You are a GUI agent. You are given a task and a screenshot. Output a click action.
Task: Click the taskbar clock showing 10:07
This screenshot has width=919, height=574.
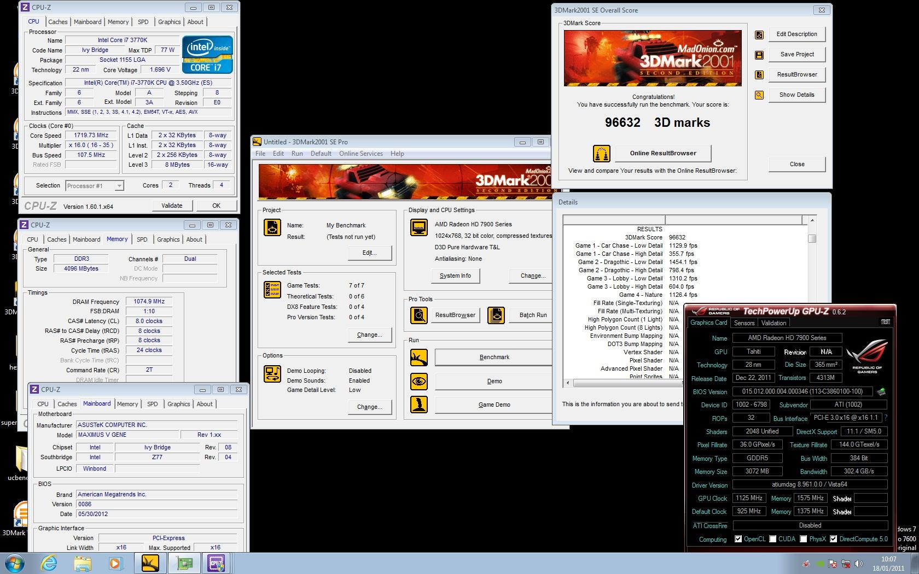(x=888, y=564)
